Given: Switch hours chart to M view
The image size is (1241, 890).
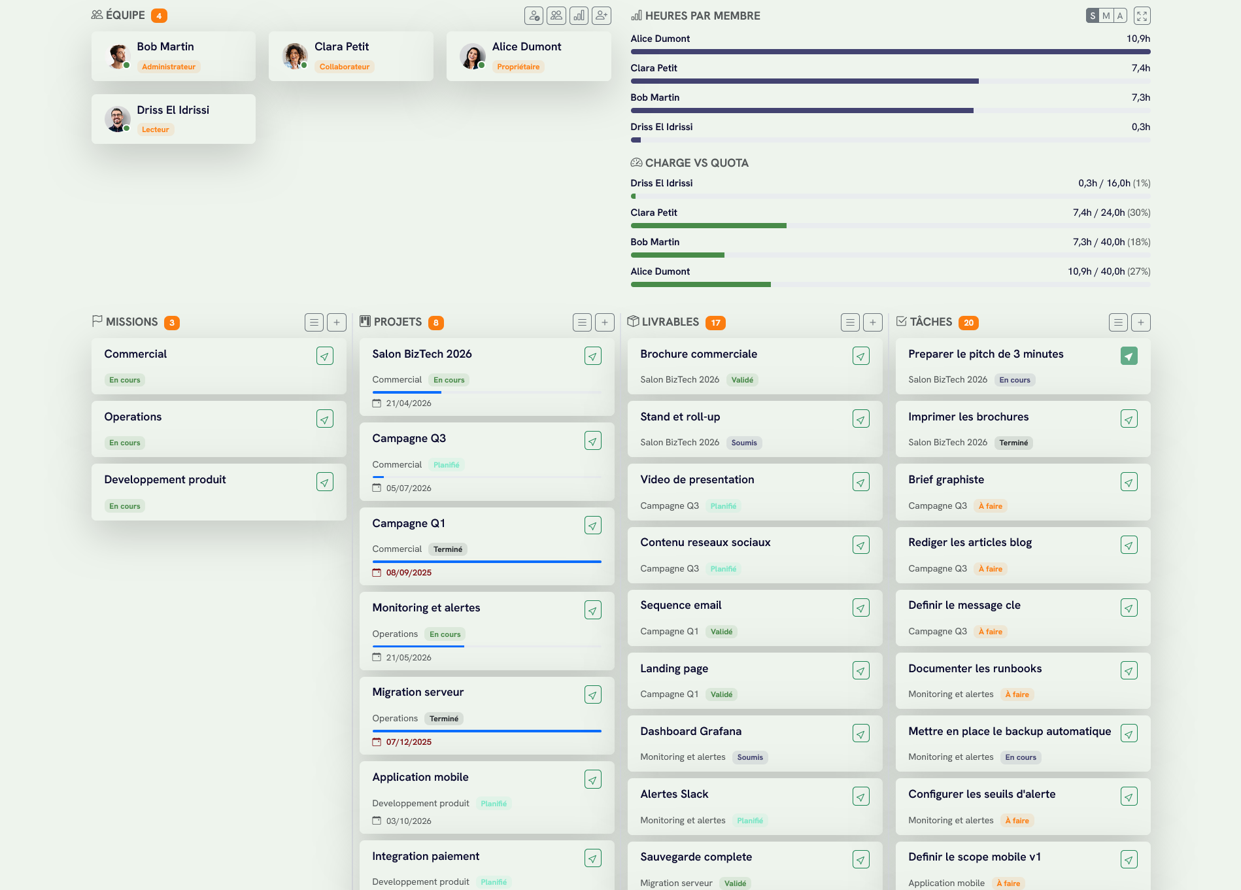Looking at the screenshot, I should [x=1106, y=15].
